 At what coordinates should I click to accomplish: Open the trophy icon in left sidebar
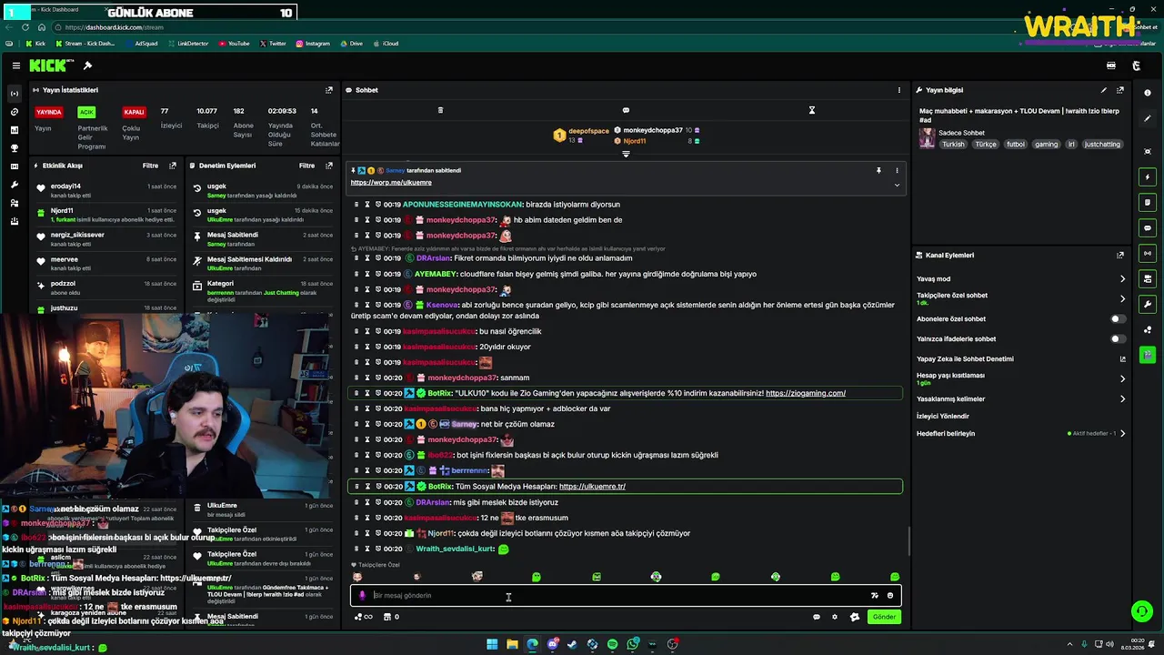click(x=14, y=148)
